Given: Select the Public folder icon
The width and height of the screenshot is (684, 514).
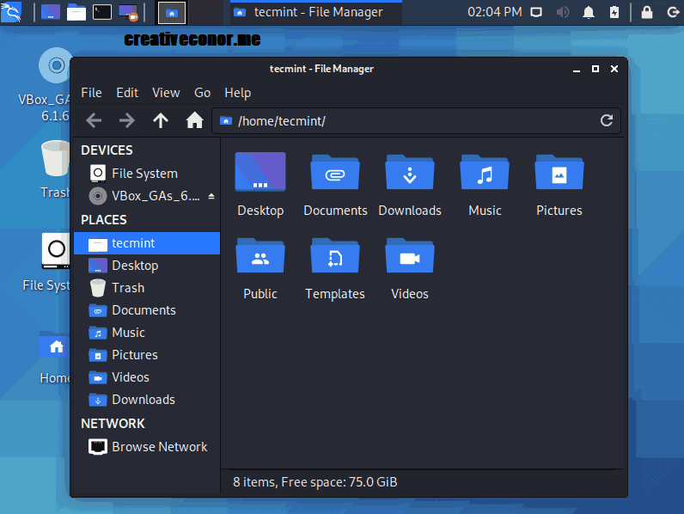Looking at the screenshot, I should (x=260, y=255).
